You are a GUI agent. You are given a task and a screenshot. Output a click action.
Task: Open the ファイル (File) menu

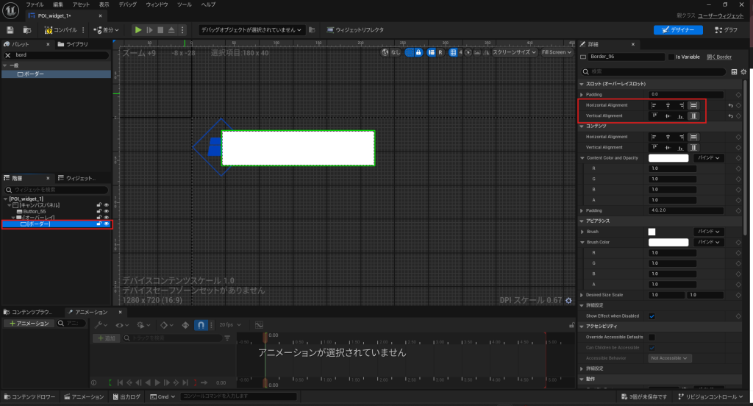click(35, 4)
